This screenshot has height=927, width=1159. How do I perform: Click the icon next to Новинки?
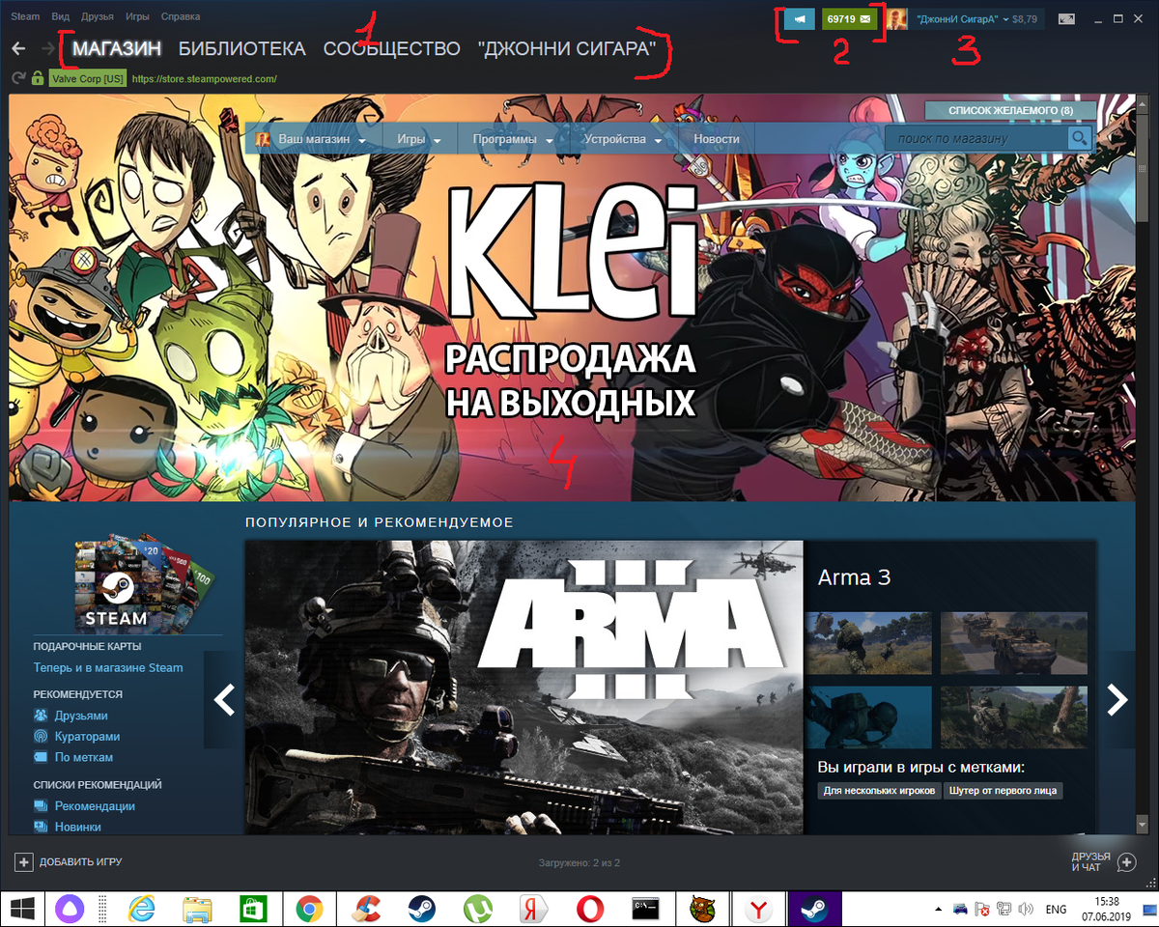coord(41,827)
